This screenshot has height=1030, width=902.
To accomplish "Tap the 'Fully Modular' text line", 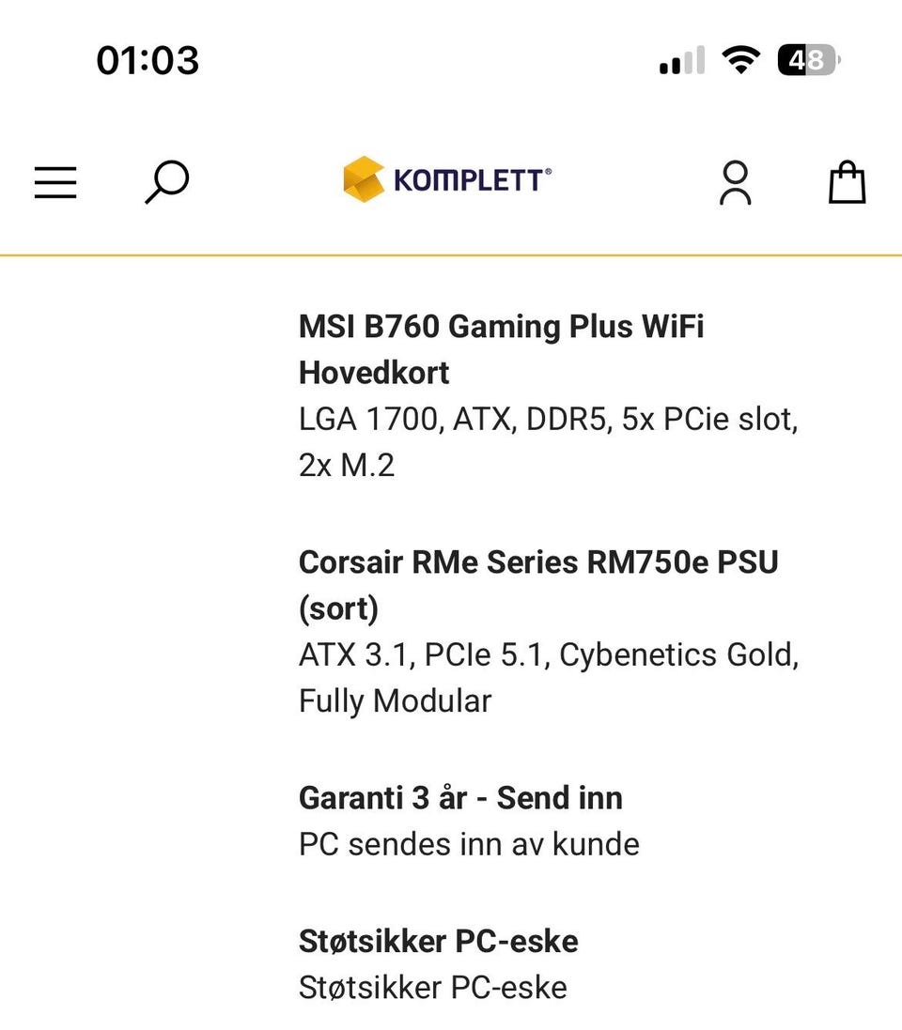I will 396,700.
